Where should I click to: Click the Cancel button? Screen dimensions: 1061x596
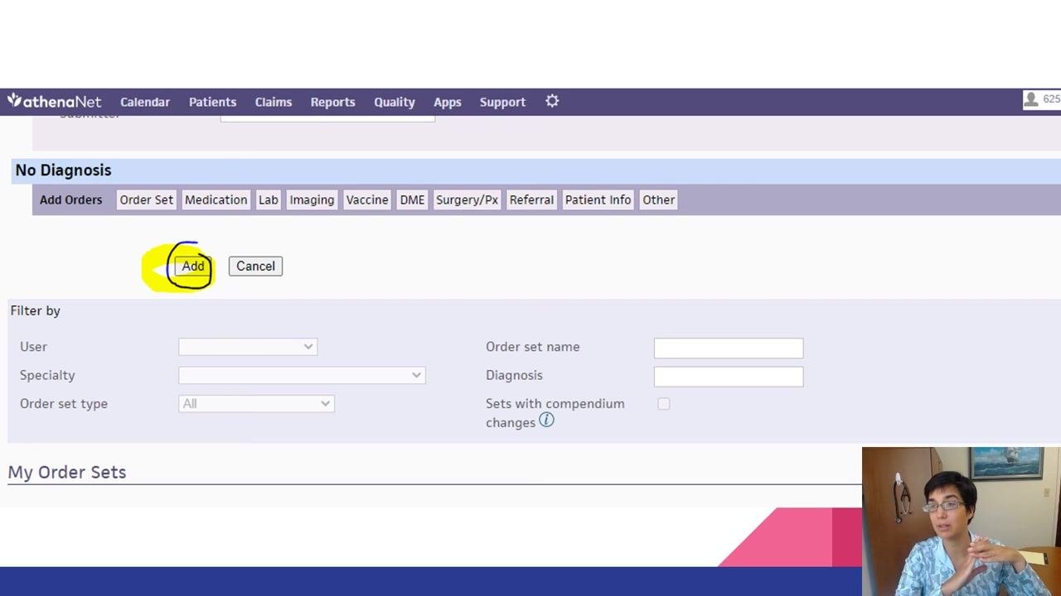coord(255,266)
